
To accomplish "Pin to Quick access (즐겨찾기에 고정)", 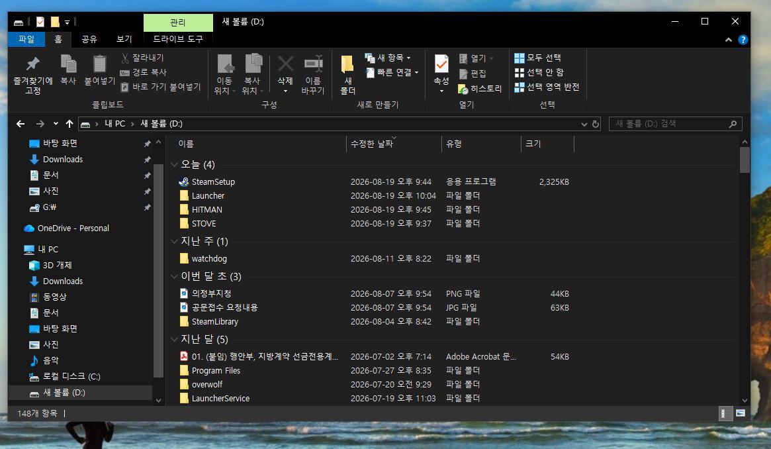I will 33,75.
